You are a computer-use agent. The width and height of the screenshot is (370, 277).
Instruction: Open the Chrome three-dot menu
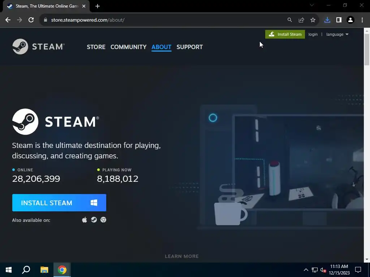click(x=362, y=20)
